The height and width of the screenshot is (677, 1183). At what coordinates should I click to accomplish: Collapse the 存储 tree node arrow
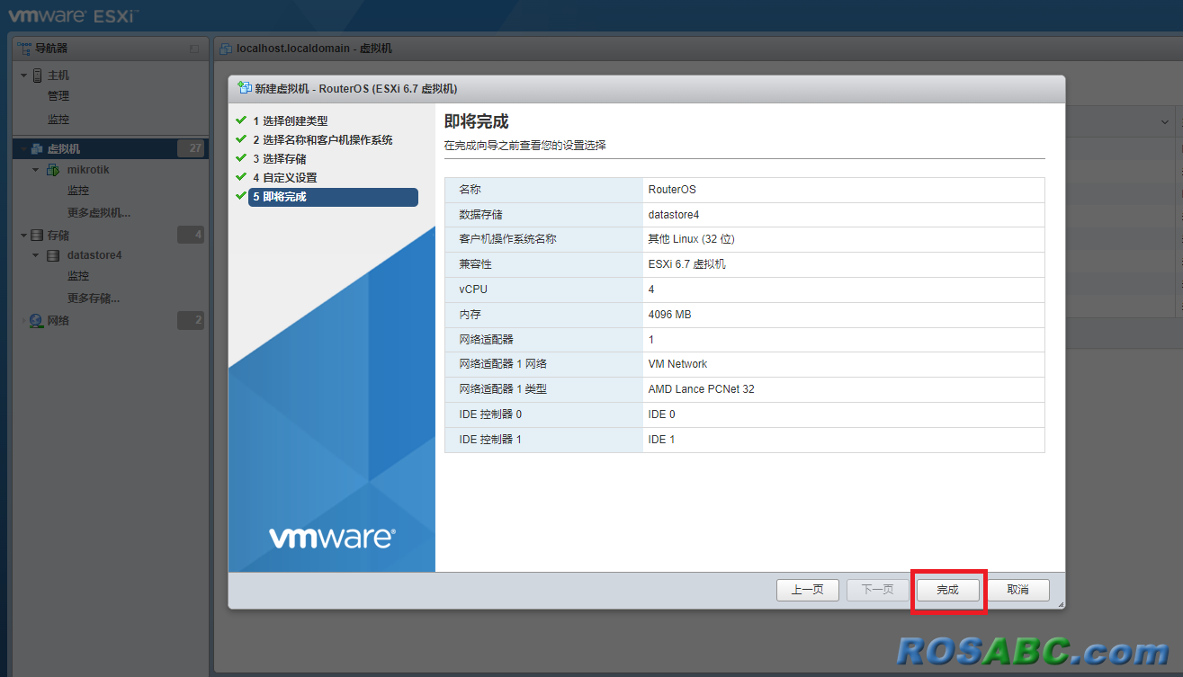[23, 236]
